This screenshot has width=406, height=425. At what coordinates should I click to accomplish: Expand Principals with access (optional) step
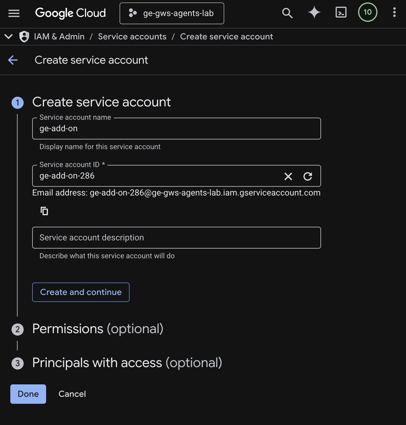(x=127, y=363)
